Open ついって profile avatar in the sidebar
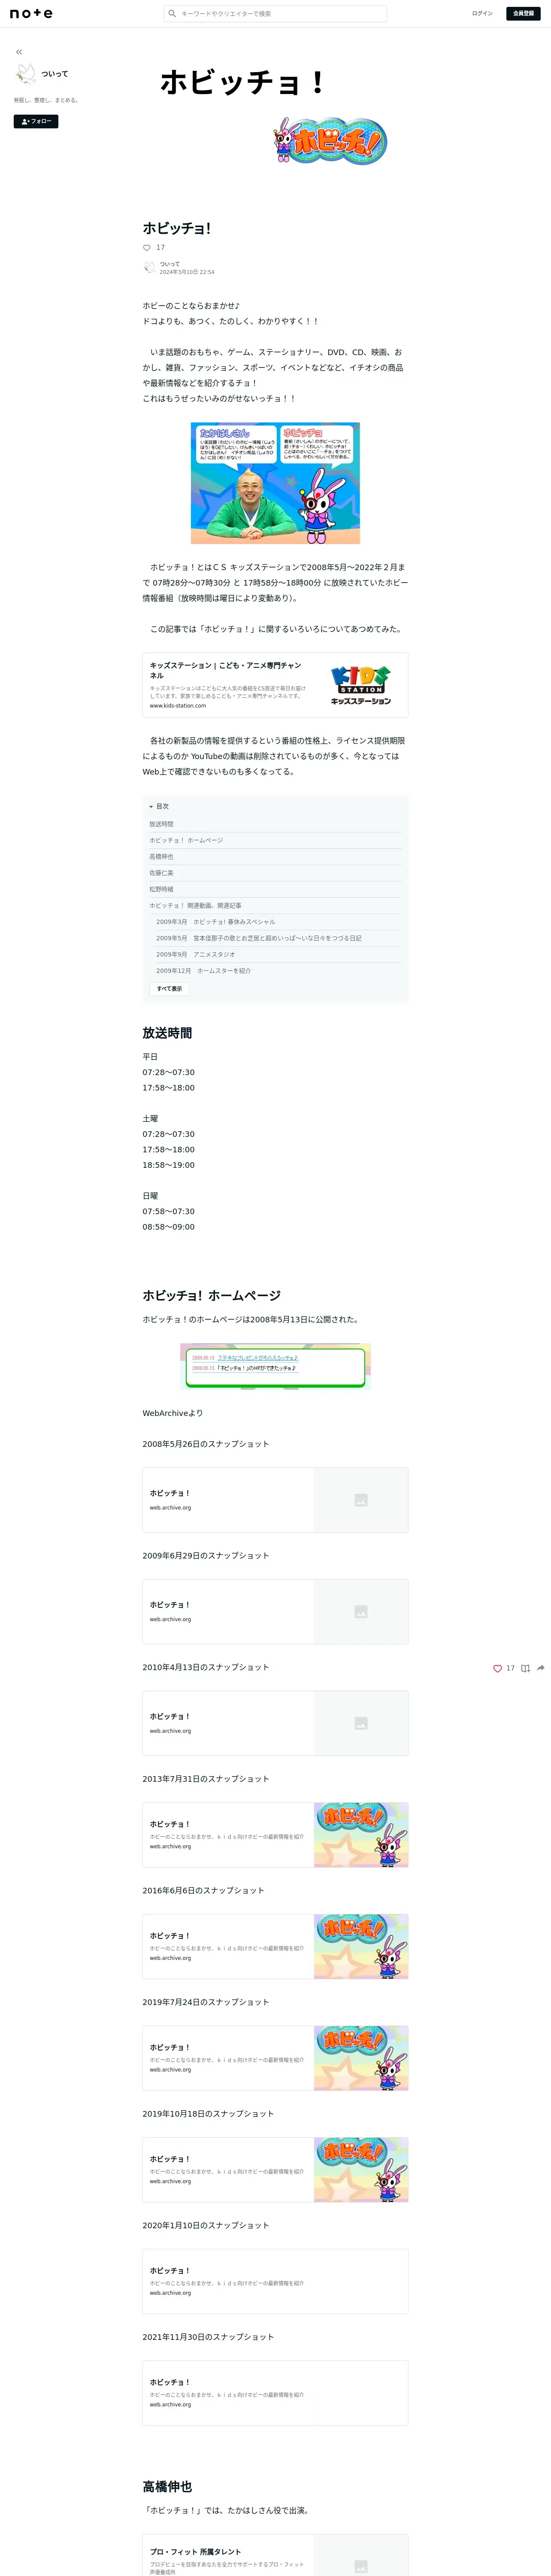Viewport: 551px width, 2576px height. [26, 74]
